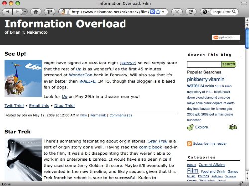The image size is (249, 186).
Task: Go forward using the forward arrow
Action: point(17,12)
